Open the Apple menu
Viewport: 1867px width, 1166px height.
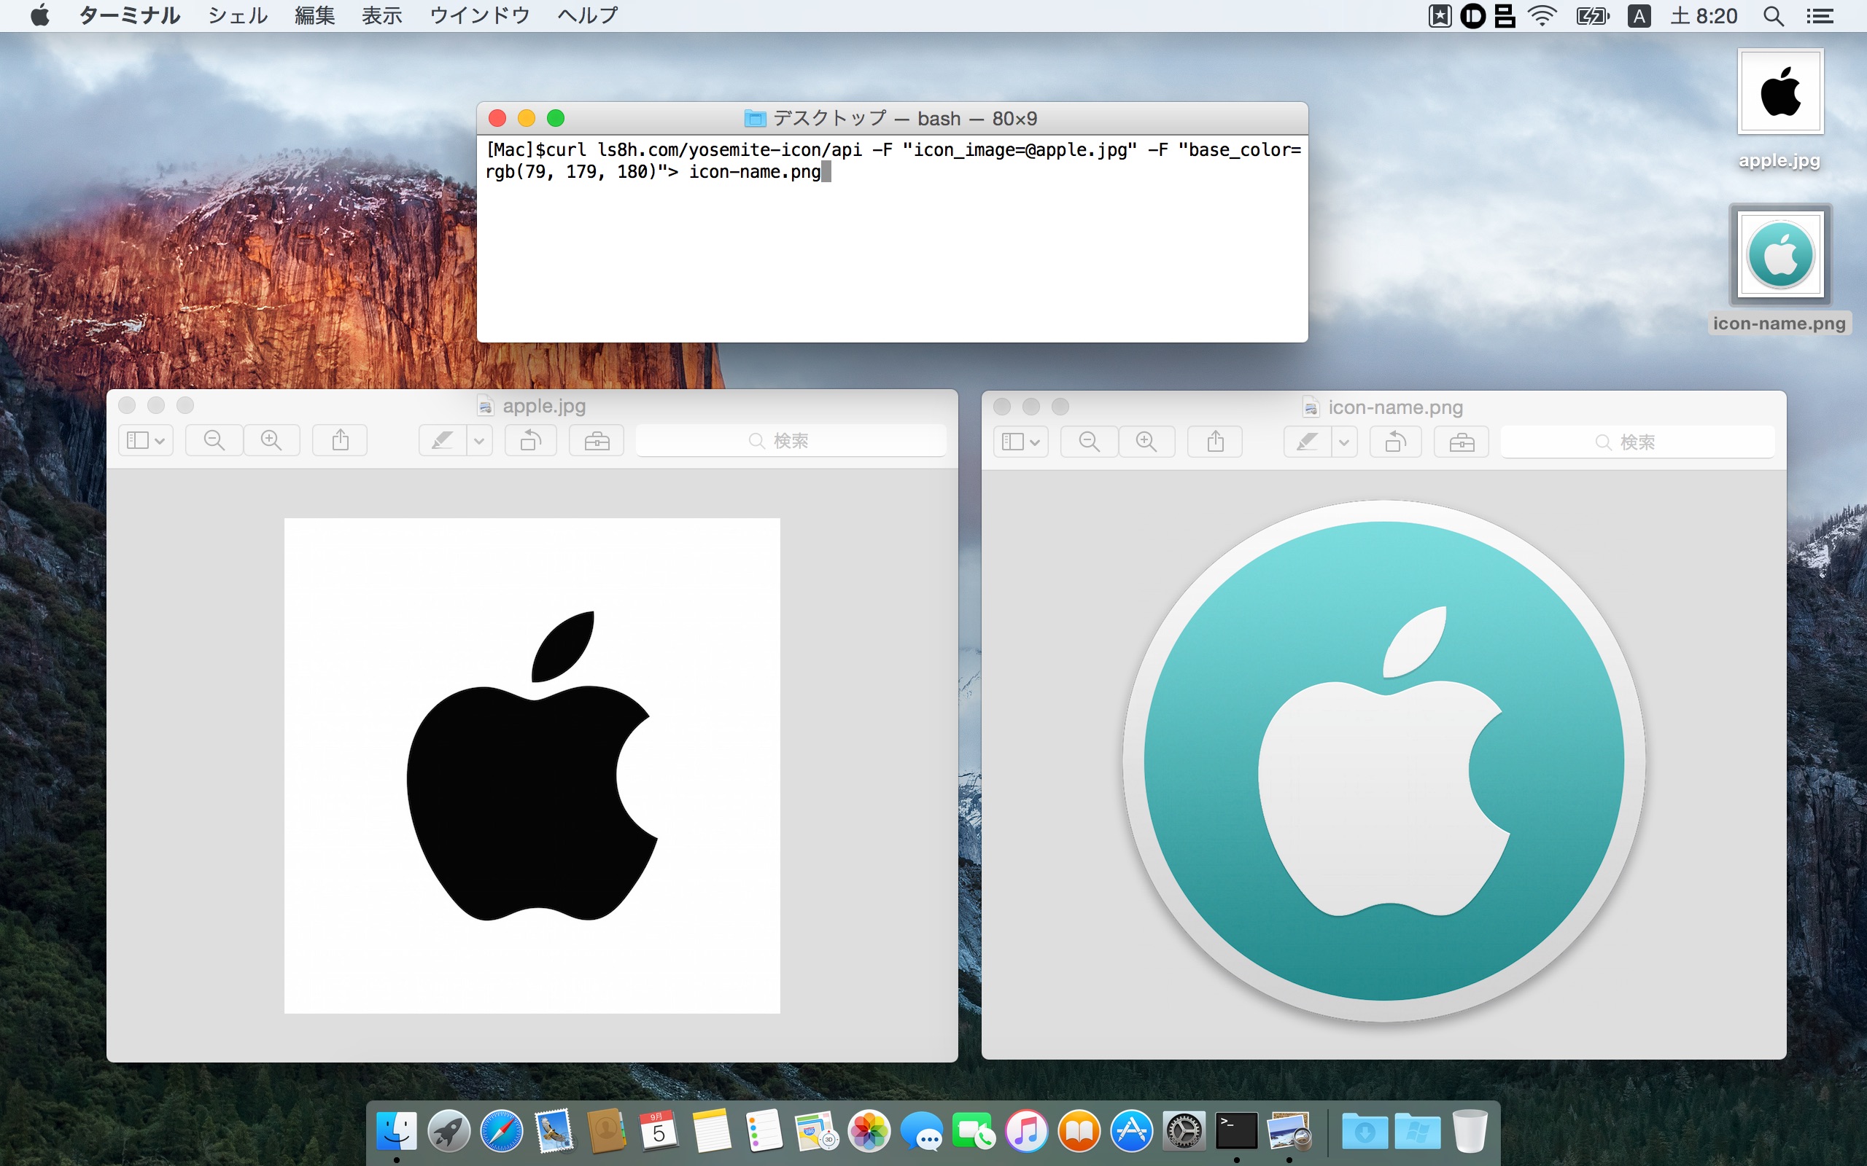point(40,15)
